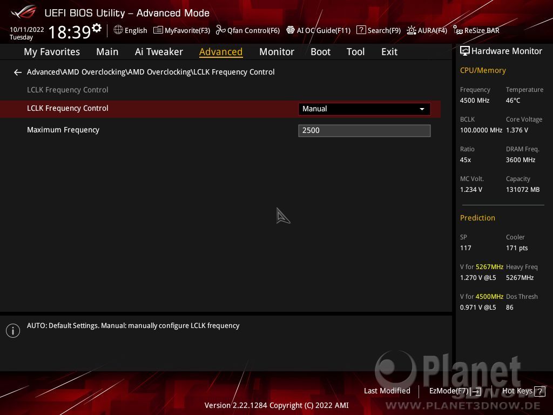Select the Maximum Frequency label
The image size is (553, 415).
pos(63,130)
